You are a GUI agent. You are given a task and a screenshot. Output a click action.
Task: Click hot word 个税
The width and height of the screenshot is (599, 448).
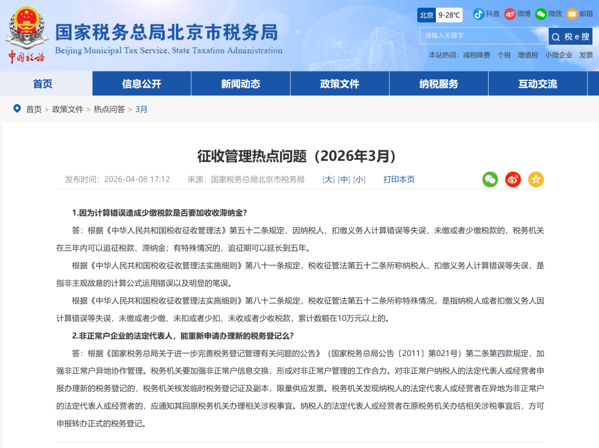pos(504,55)
